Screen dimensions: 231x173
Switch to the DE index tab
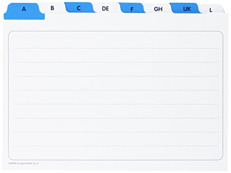pos(106,8)
